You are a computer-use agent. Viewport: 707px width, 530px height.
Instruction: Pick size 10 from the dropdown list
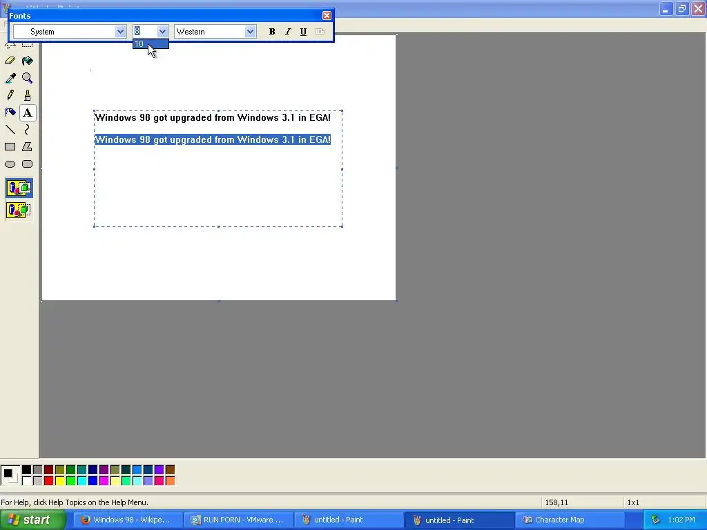pyautogui.click(x=151, y=44)
